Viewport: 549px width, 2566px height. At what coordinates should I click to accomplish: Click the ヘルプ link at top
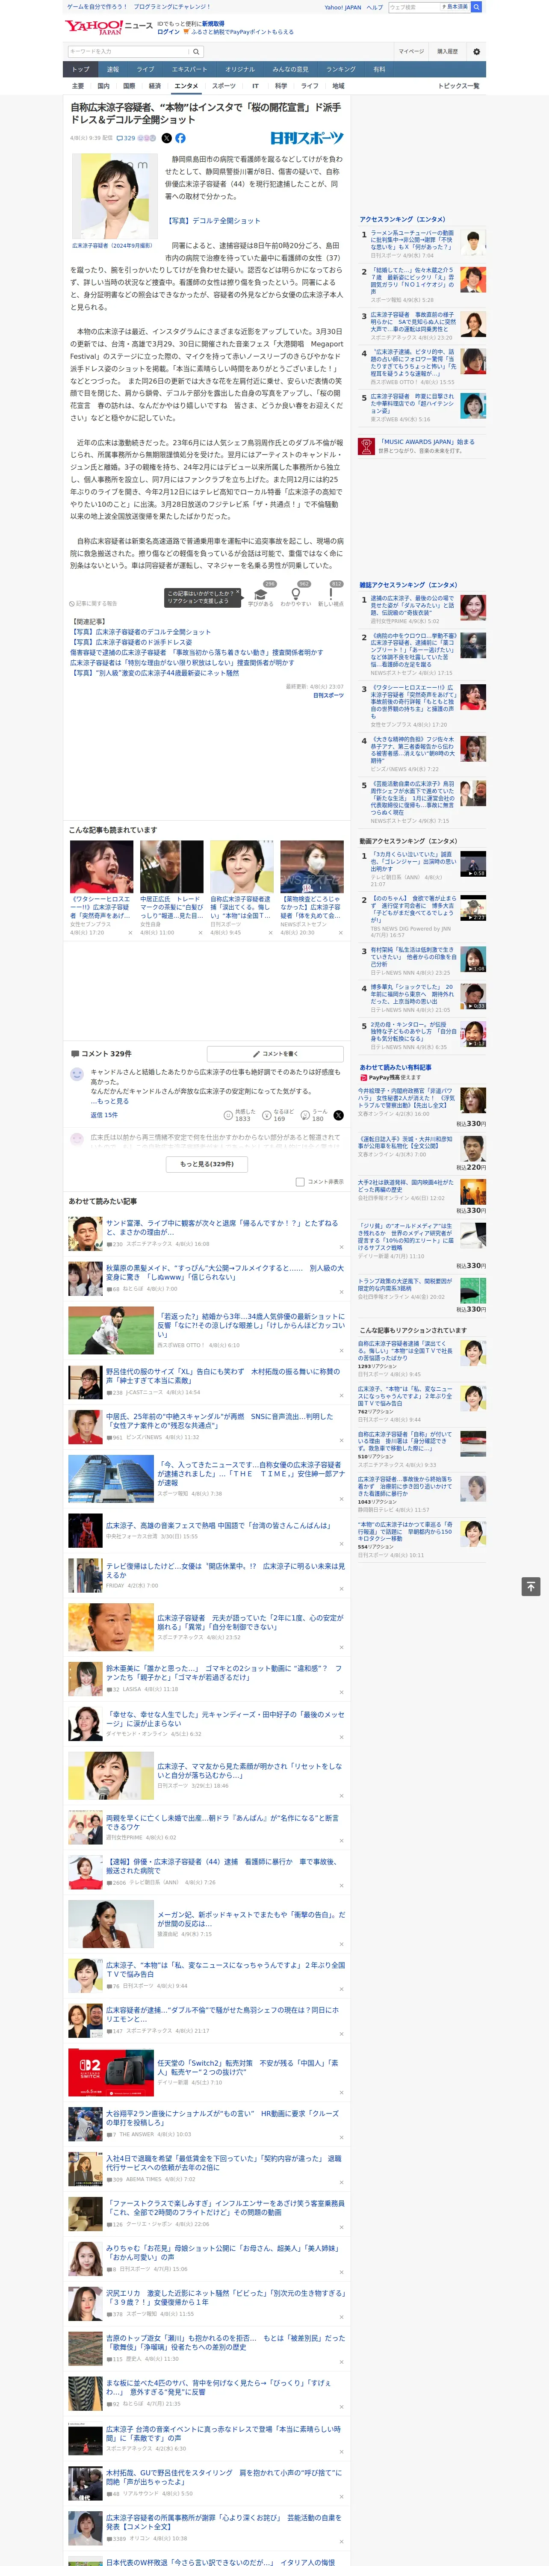point(374,7)
